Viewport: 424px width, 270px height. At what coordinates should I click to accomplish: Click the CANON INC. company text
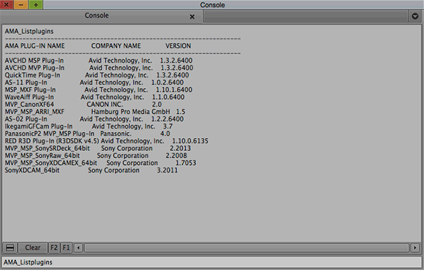[104, 104]
